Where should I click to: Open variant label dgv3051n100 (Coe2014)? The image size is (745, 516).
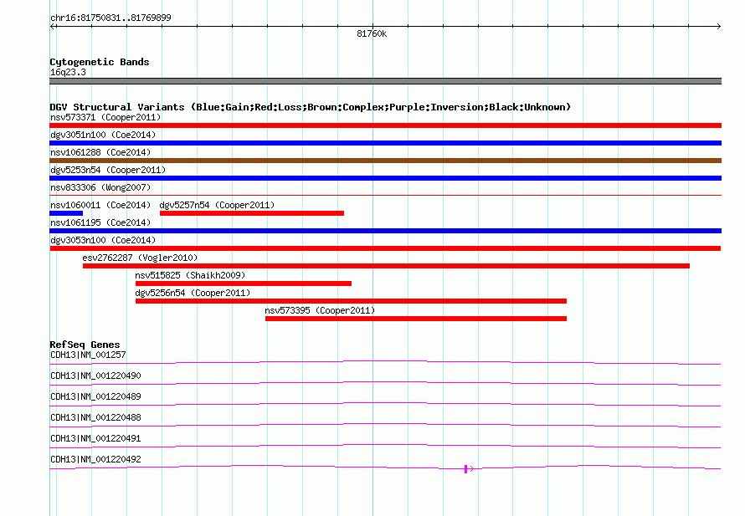(103, 135)
